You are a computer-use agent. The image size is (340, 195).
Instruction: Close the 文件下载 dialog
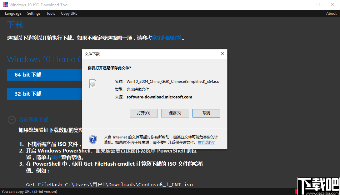[x=222, y=54]
